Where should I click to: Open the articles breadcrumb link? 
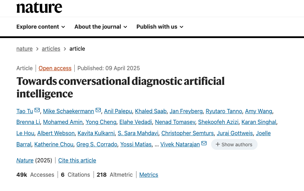pyautogui.click(x=51, y=49)
